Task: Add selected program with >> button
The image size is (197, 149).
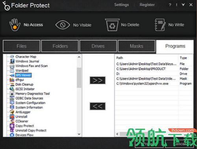Action: [x=98, y=80]
